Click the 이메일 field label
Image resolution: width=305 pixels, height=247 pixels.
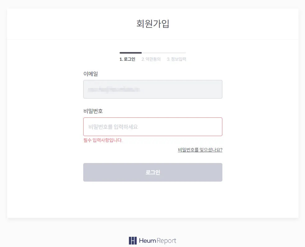91,73
